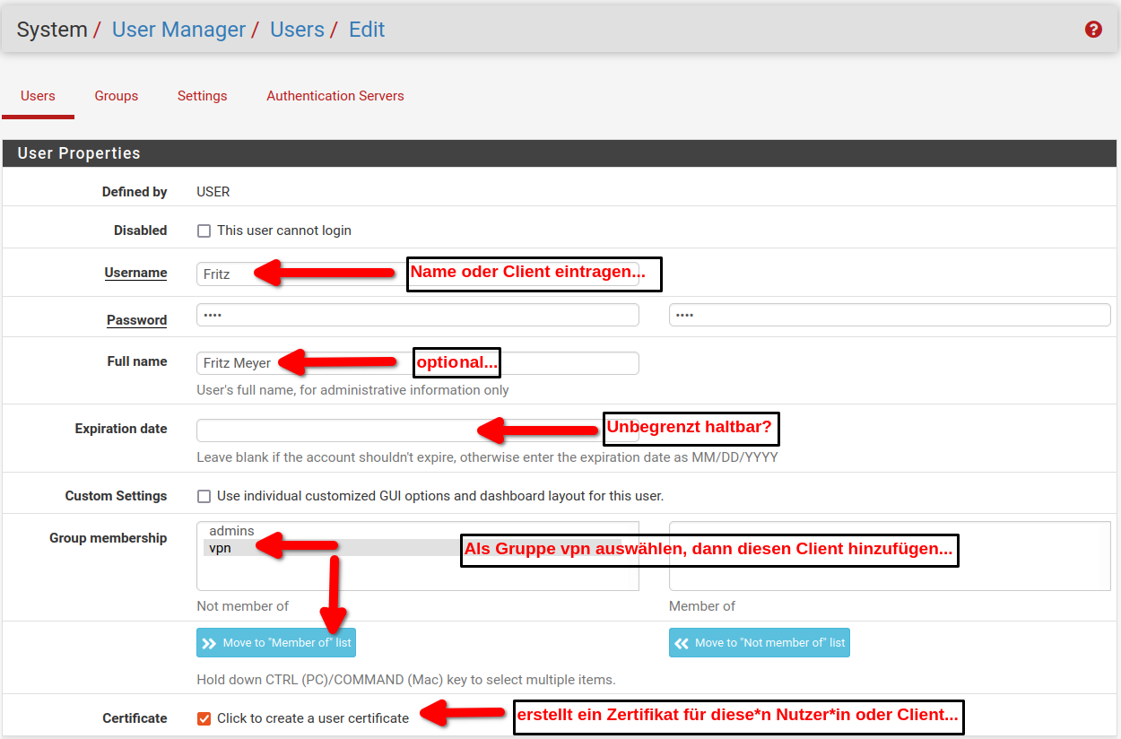The image size is (1121, 739).
Task: Click the Edit breadcrumb link
Action: (367, 30)
